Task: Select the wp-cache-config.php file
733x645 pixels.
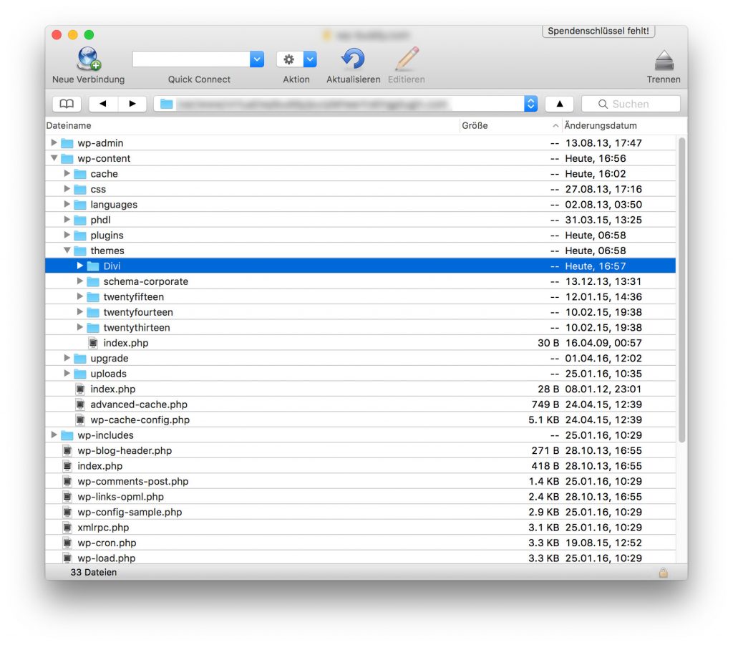Action: [x=140, y=420]
